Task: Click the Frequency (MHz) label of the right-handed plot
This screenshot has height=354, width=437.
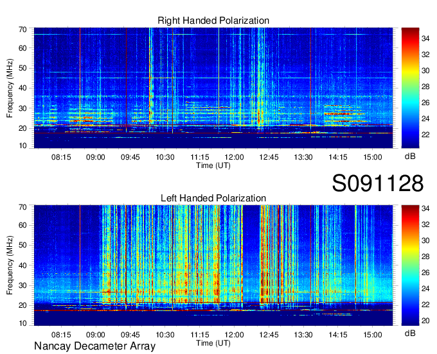Action: [x=10, y=88]
